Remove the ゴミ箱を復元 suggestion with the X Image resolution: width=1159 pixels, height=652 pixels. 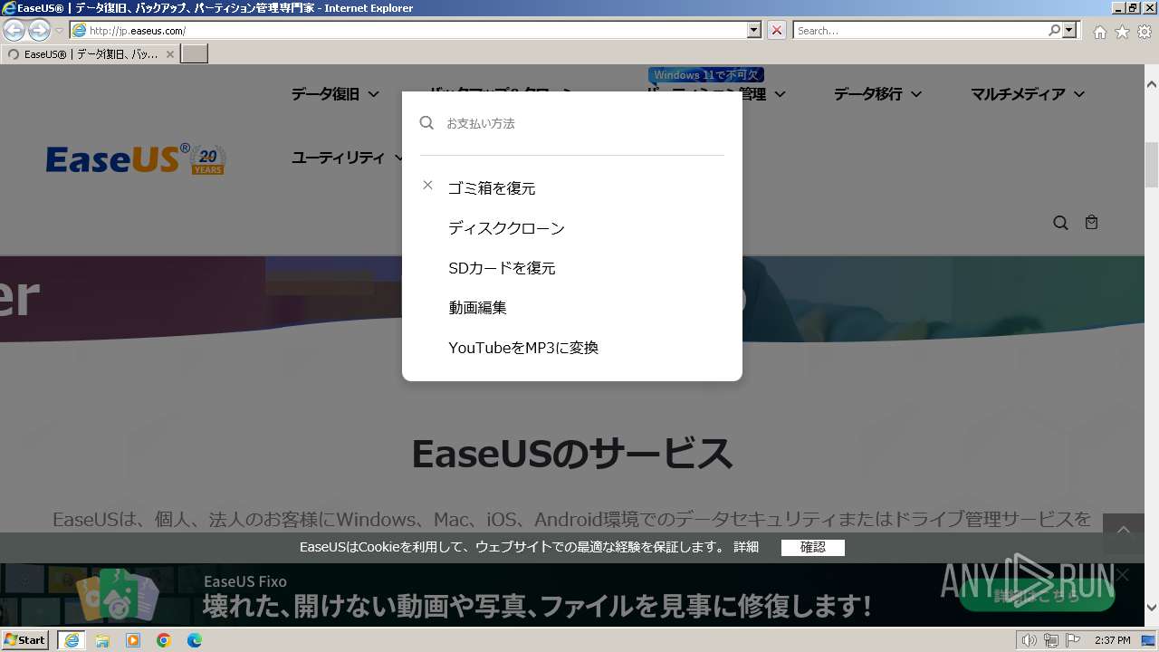(x=427, y=185)
